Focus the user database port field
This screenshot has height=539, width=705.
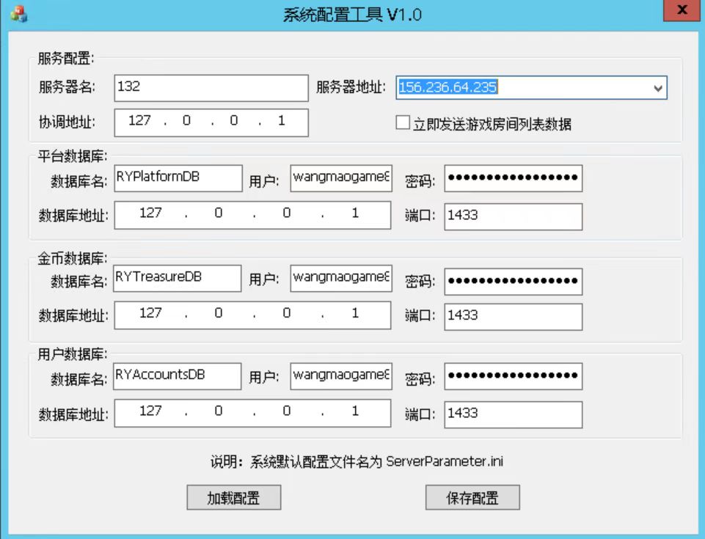[x=513, y=414]
